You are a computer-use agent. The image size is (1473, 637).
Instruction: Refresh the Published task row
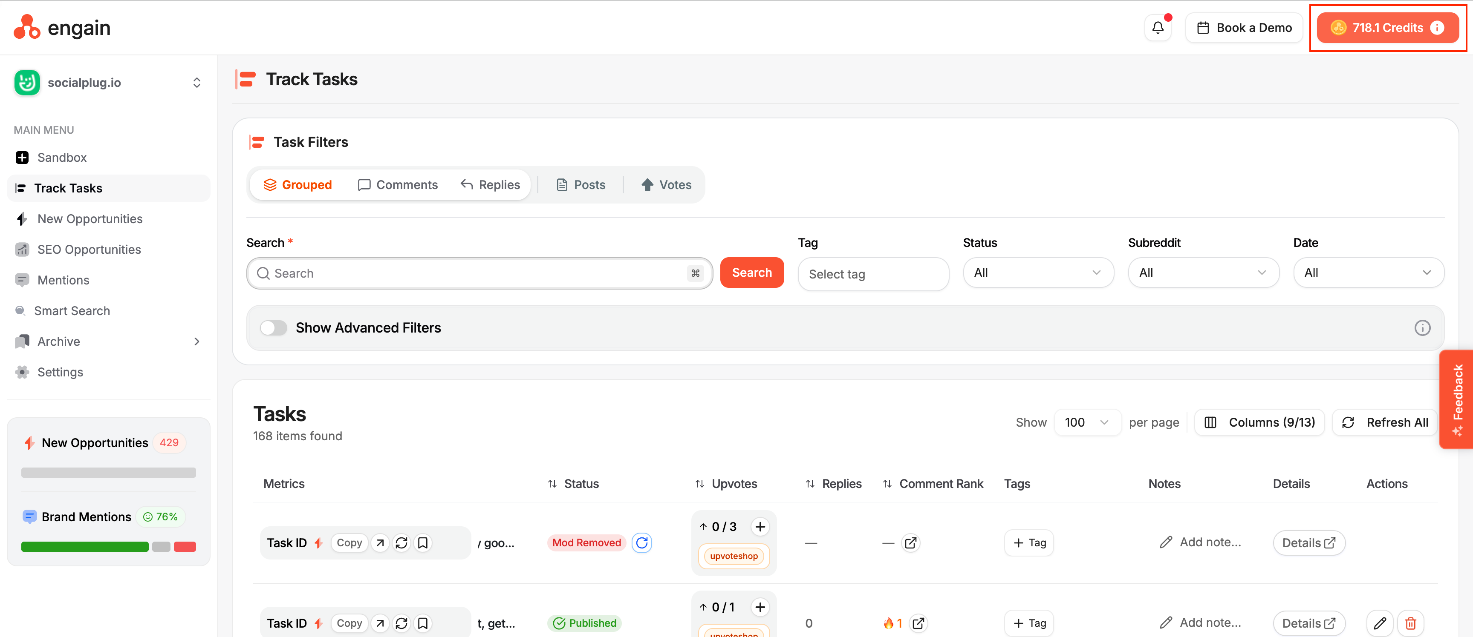[401, 623]
